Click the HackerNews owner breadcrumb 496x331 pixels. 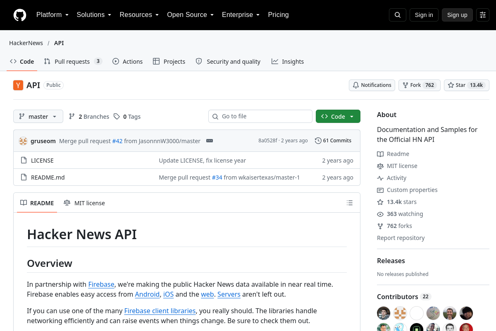[x=26, y=43]
